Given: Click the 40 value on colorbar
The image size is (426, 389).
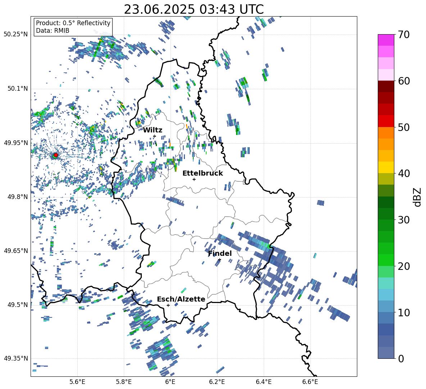Looking at the screenshot, I should pos(404,173).
